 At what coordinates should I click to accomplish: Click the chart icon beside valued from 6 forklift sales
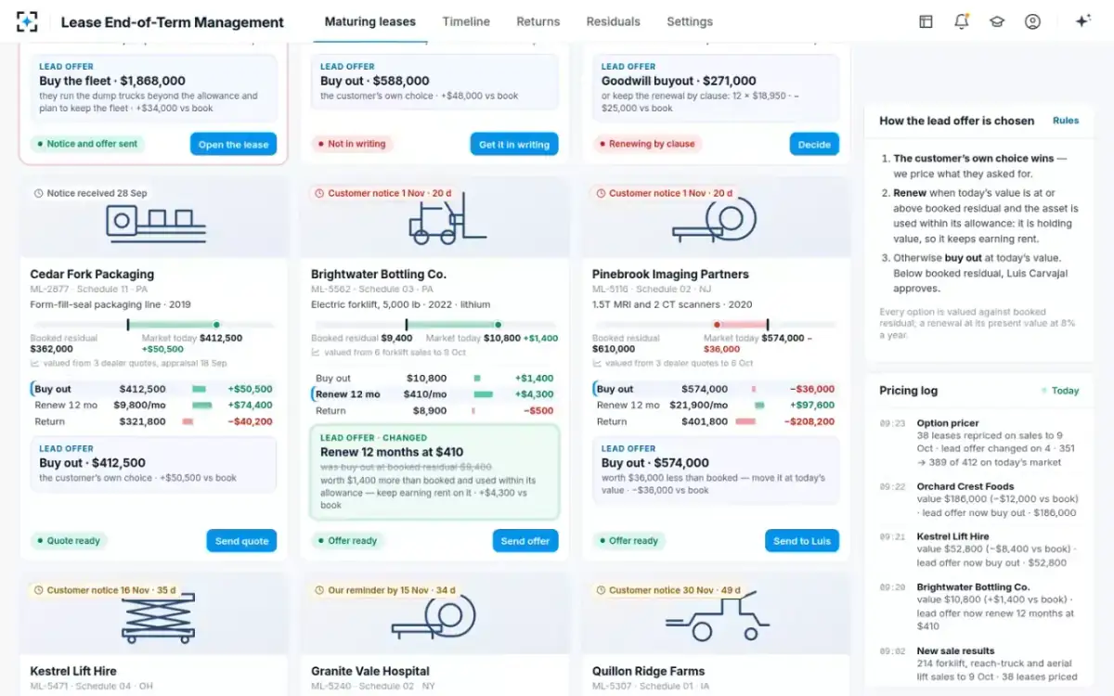316,353
